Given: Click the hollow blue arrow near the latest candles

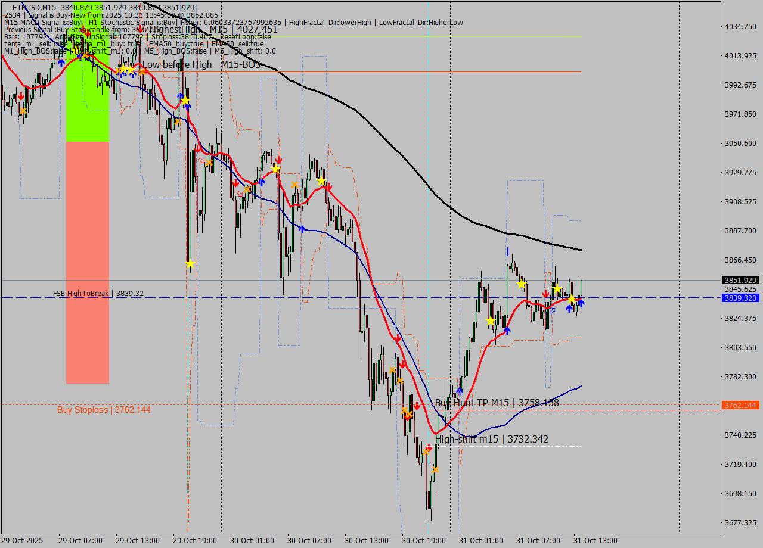Looking at the screenshot, I should click(552, 311).
